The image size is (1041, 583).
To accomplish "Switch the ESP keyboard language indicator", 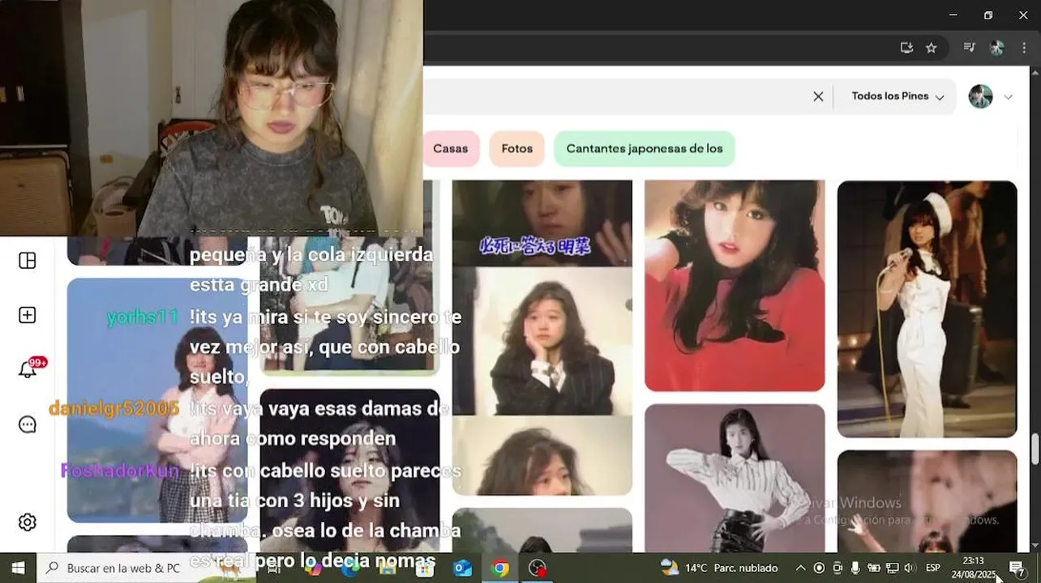I will 933,568.
